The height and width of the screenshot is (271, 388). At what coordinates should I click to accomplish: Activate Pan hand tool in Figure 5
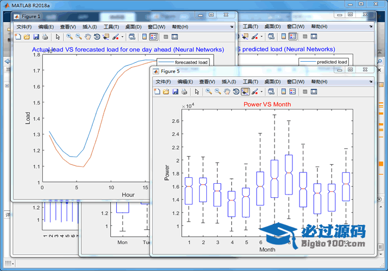tap(227, 92)
